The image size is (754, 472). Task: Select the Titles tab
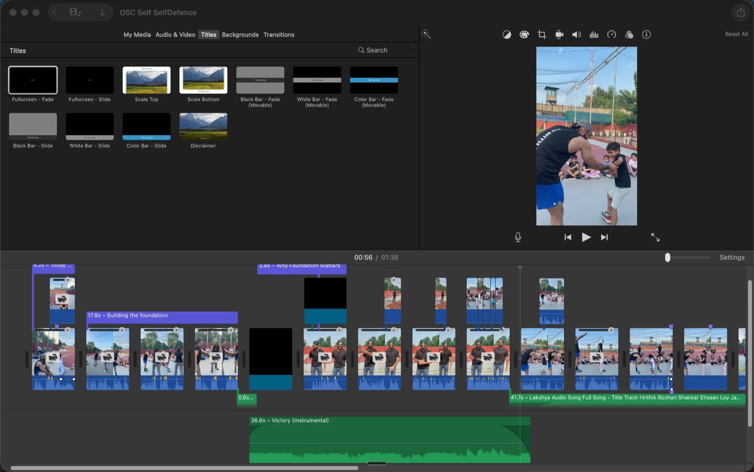(x=208, y=35)
